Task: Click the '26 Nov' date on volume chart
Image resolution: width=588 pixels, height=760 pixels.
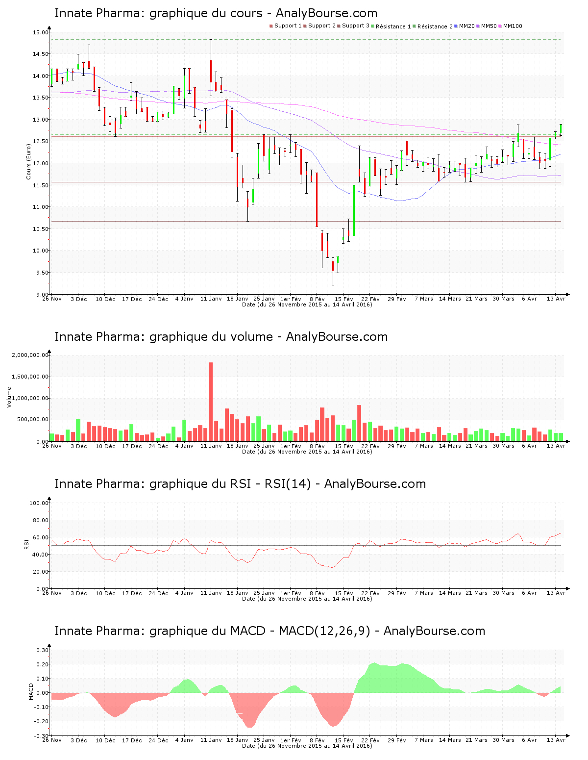Action: click(x=52, y=446)
